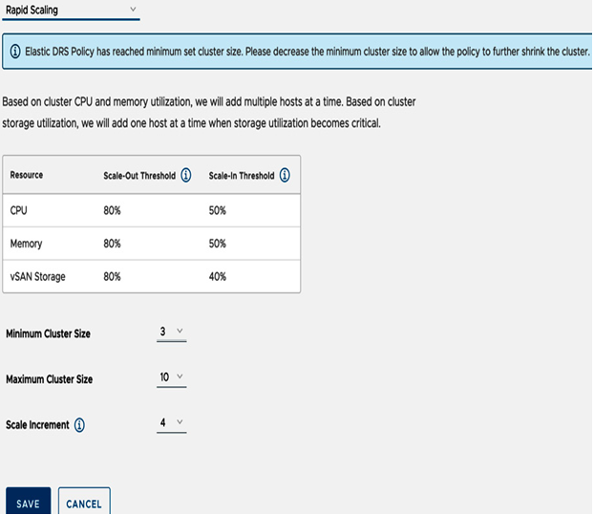Show info for Scale-In Threshold

(x=285, y=175)
